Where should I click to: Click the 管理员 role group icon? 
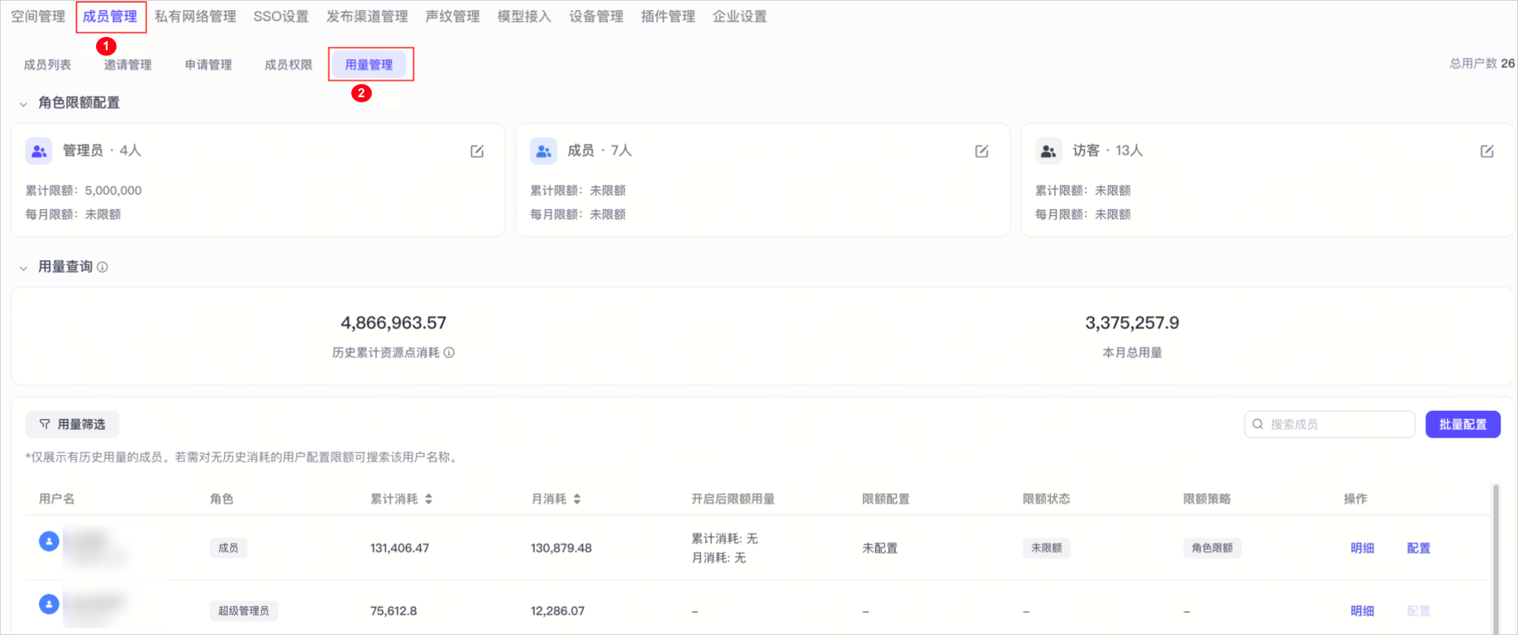(x=39, y=151)
